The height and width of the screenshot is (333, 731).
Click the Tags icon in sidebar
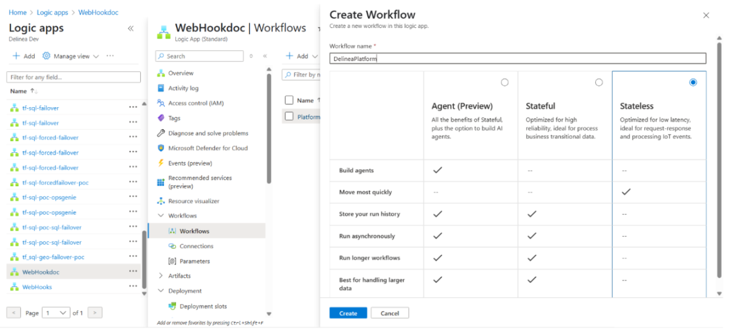(x=161, y=118)
